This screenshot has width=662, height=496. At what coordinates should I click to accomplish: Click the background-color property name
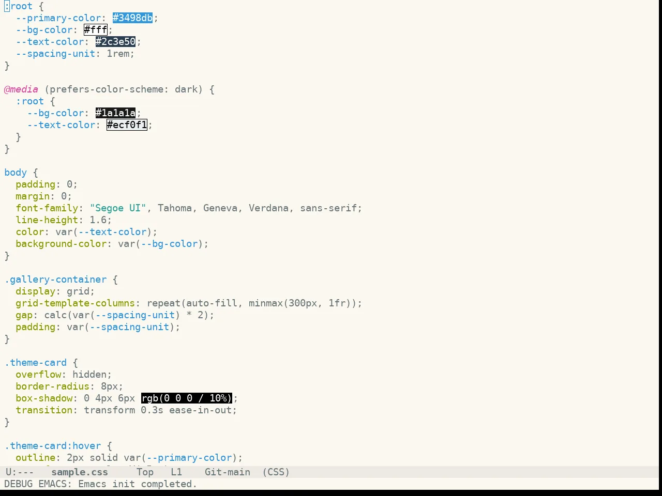[x=61, y=244]
